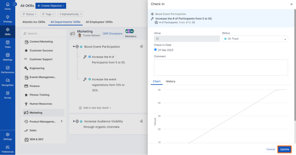Viewport: 296px width, 155px height.
Task: Click the Check-in panel scrollbar
Action: coord(295,65)
